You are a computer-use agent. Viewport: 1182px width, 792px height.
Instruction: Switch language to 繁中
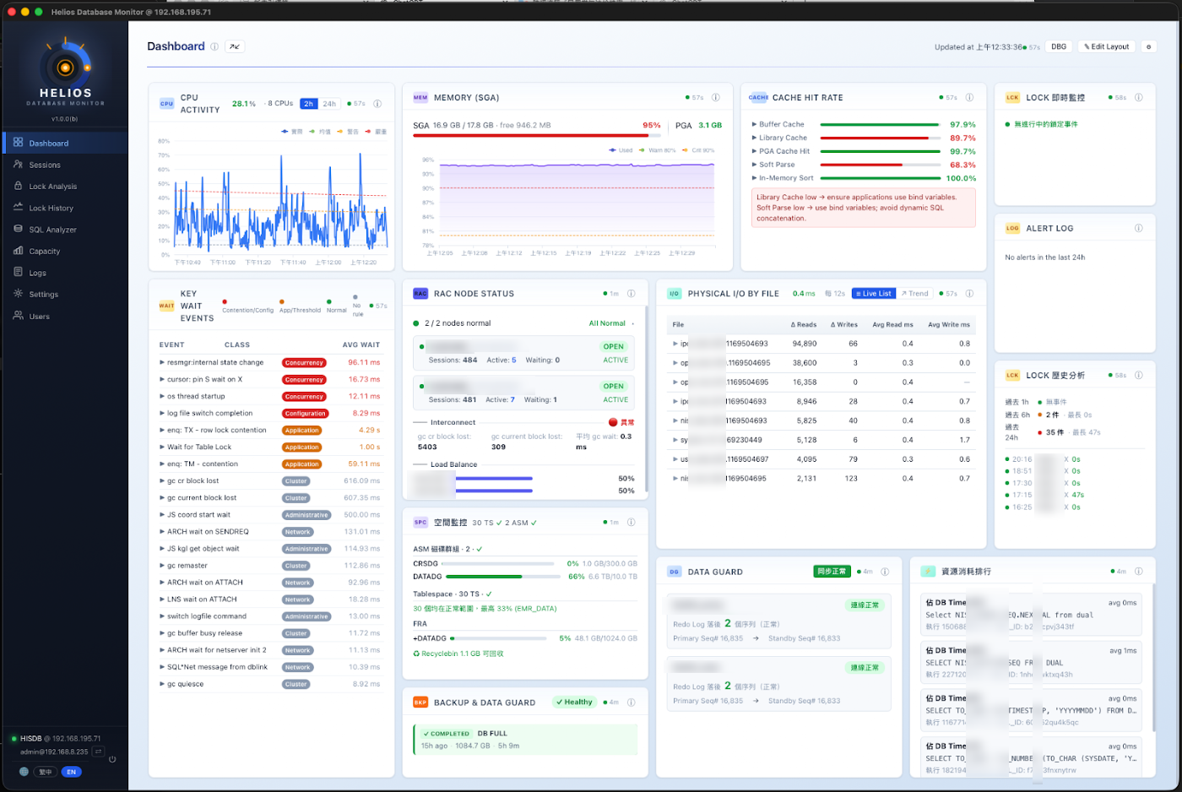tap(46, 772)
